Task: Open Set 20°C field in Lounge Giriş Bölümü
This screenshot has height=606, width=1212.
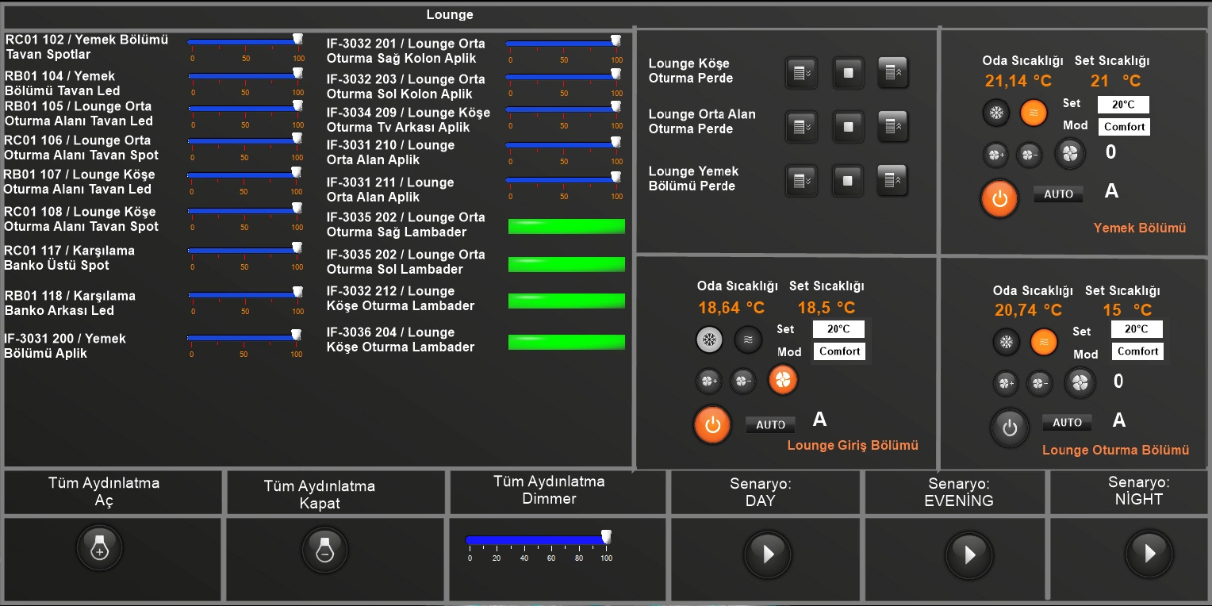Action: tap(838, 329)
